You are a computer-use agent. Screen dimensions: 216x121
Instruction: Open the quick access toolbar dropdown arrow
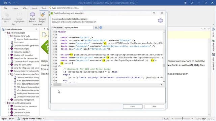coord(17,3)
